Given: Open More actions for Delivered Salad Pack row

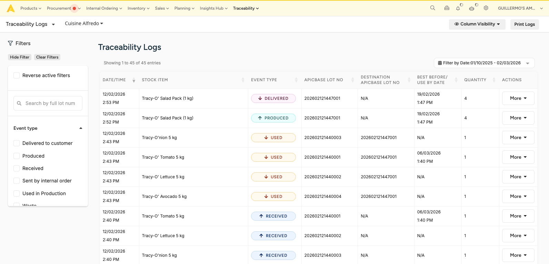Looking at the screenshot, I should (518, 98).
